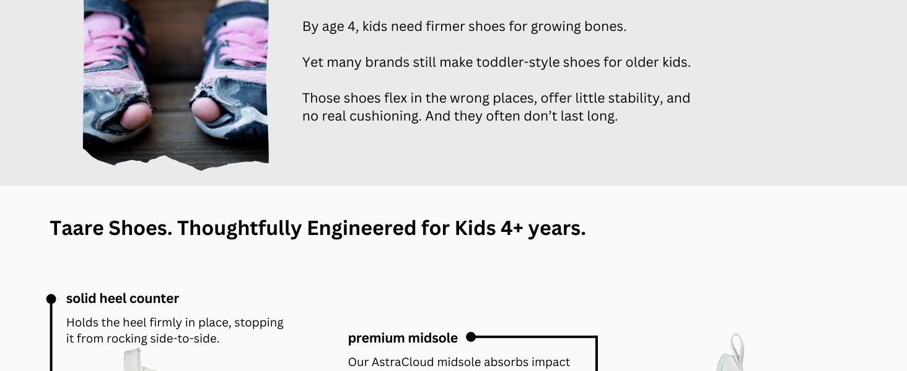This screenshot has width=907, height=371.
Task: Click the "Those shoes flex in the wrong places" line
Action: pyautogui.click(x=496, y=98)
